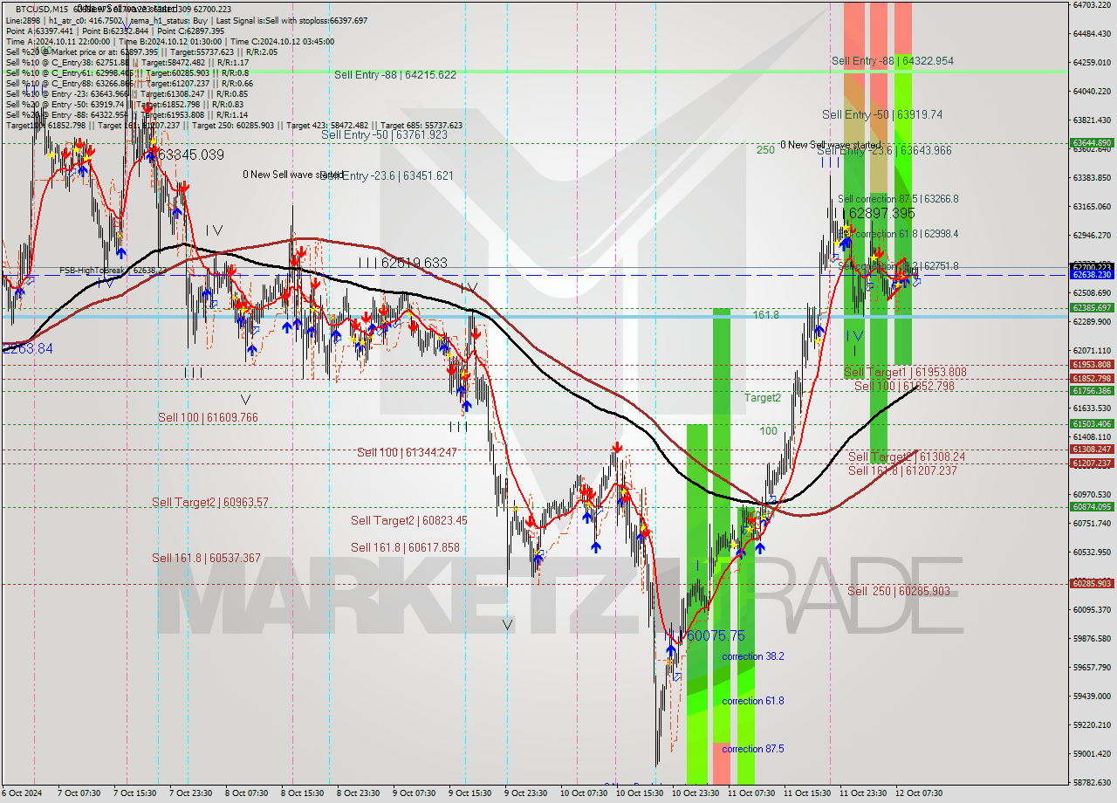Click the 63345.039 price label
This screenshot has width=1117, height=803.
click(189, 154)
